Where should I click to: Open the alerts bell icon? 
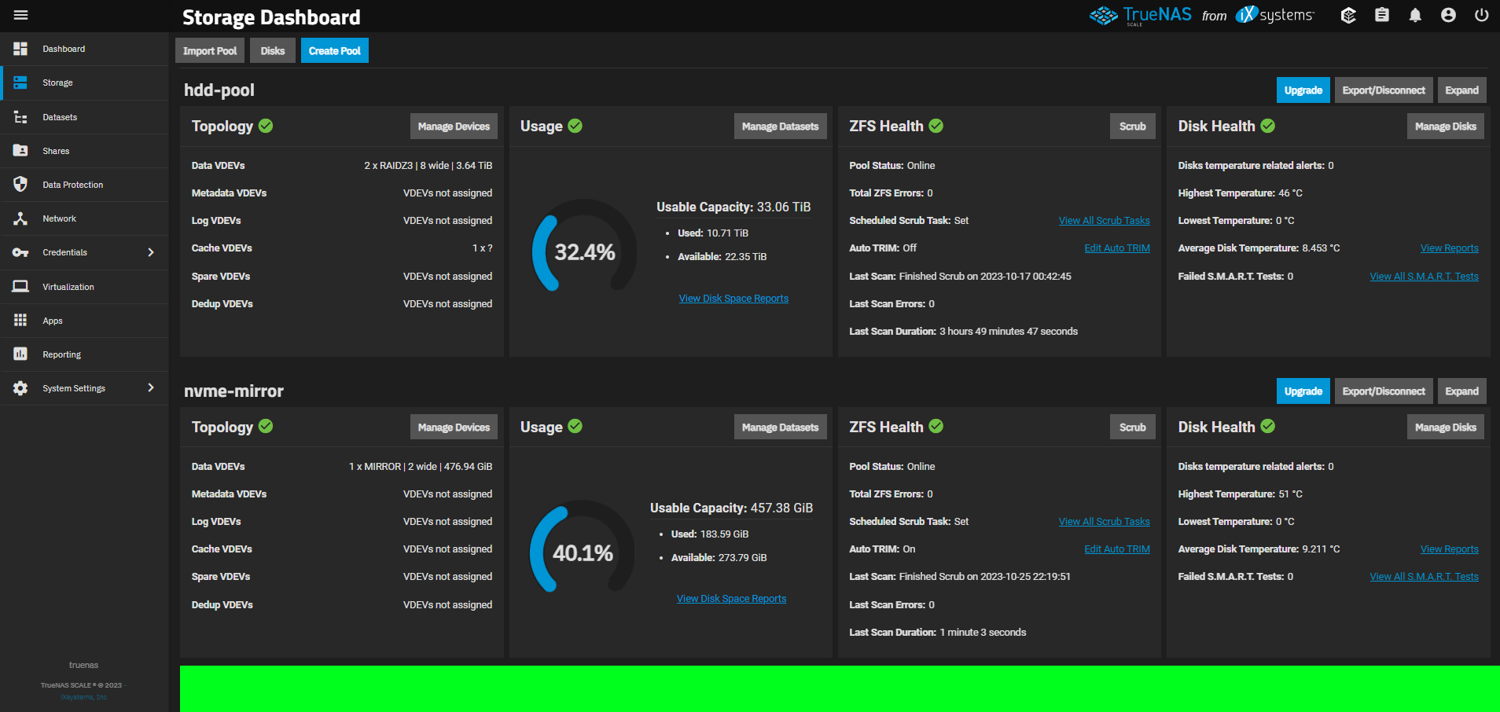point(1415,15)
